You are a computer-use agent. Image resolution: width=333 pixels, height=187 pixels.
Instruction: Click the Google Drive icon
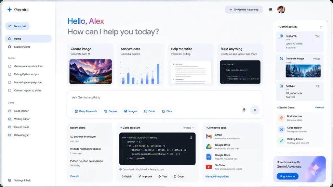(x=209, y=146)
